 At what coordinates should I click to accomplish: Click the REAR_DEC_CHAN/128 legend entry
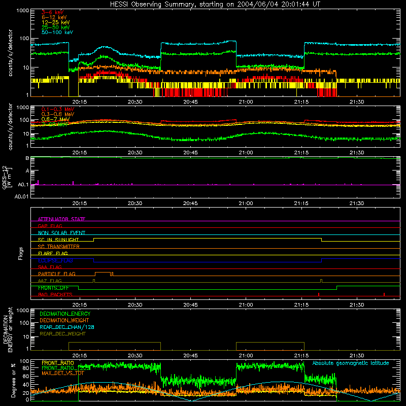point(67,327)
